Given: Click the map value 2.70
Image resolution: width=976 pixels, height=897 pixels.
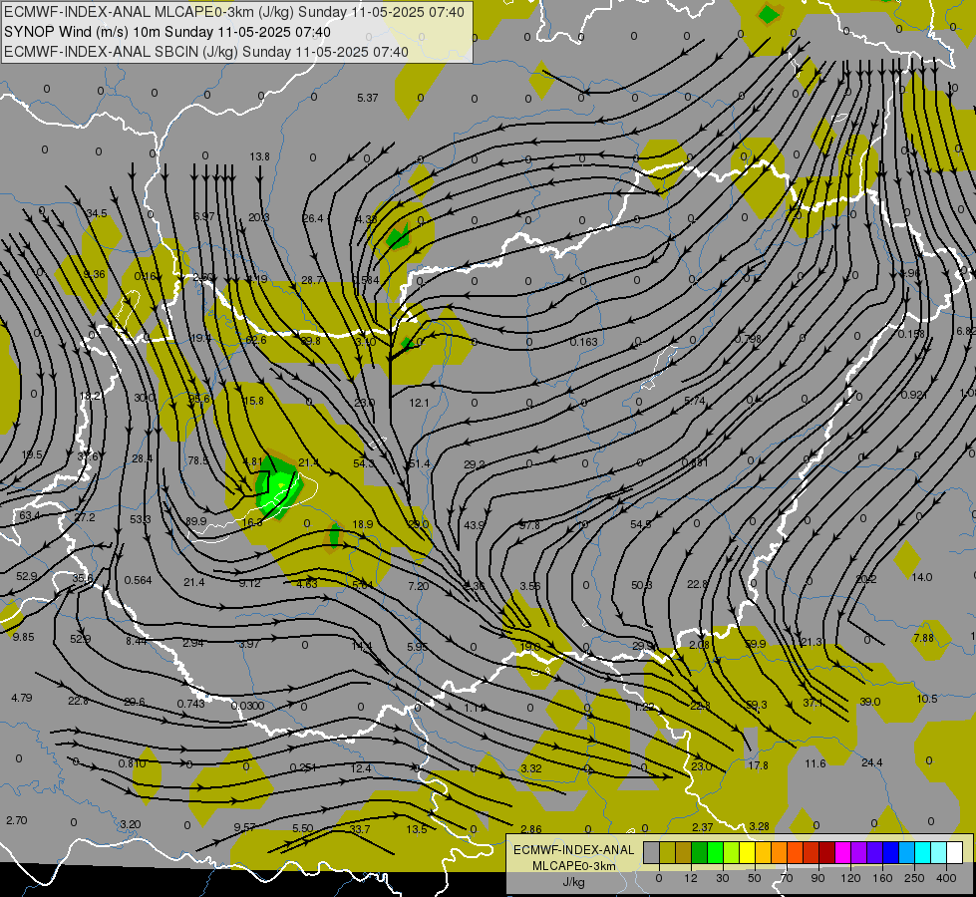Looking at the screenshot, I should pos(17,820).
